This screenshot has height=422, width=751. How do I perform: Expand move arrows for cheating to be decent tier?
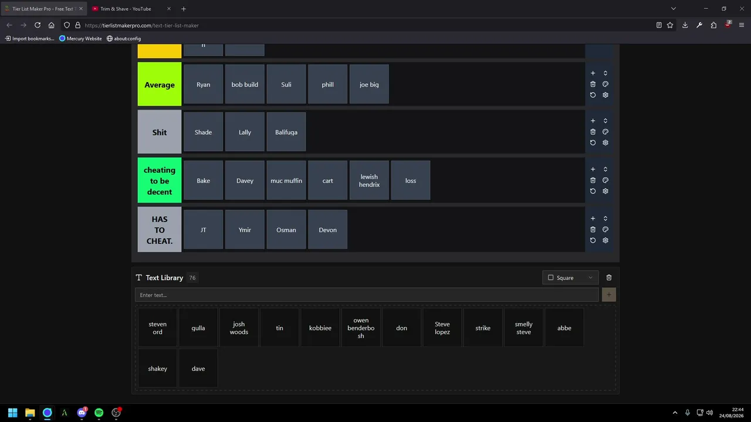pos(605,169)
